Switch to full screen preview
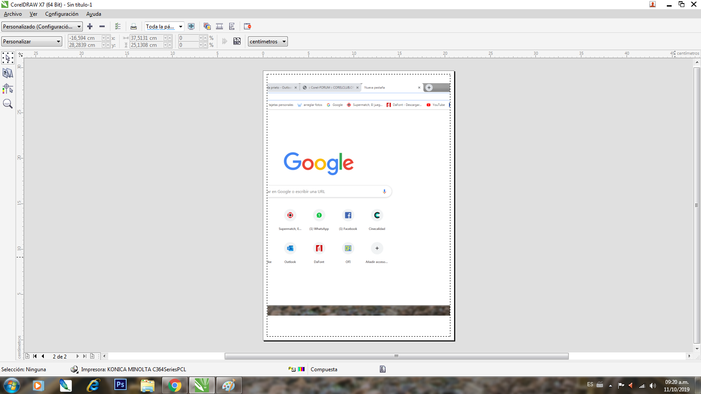Viewport: 701px width, 394px height. tap(191, 26)
